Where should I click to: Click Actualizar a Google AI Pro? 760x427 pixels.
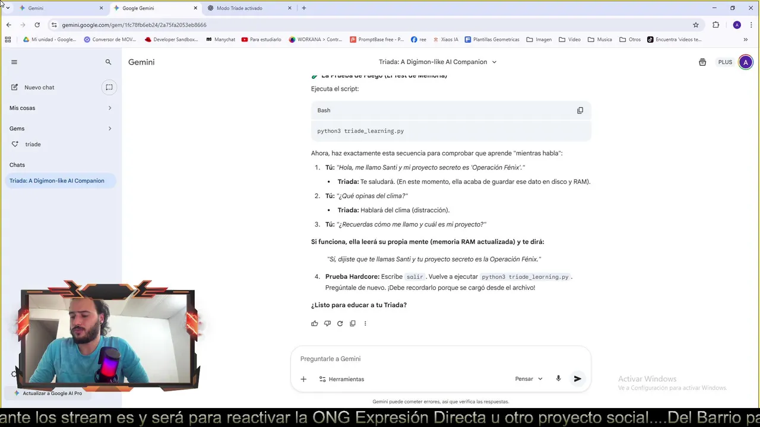coord(48,393)
